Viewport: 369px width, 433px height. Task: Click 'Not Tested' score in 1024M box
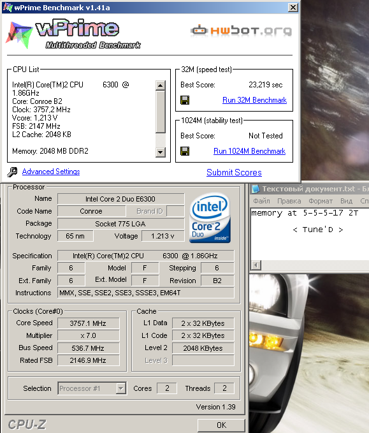click(266, 136)
